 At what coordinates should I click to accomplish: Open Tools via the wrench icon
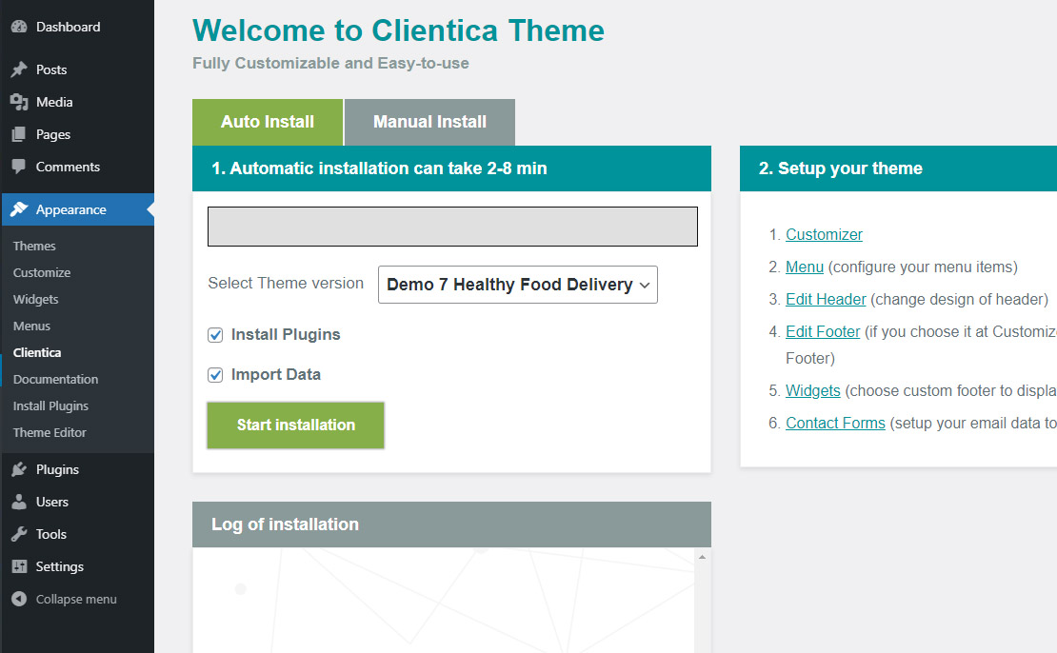click(x=19, y=534)
